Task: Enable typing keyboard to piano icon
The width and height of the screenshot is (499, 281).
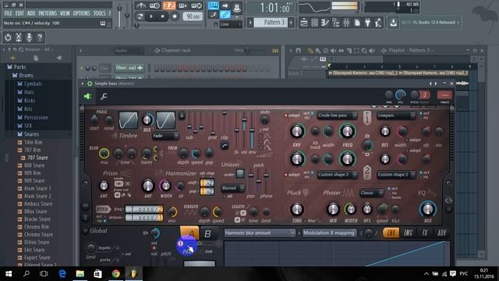Action: (x=213, y=5)
